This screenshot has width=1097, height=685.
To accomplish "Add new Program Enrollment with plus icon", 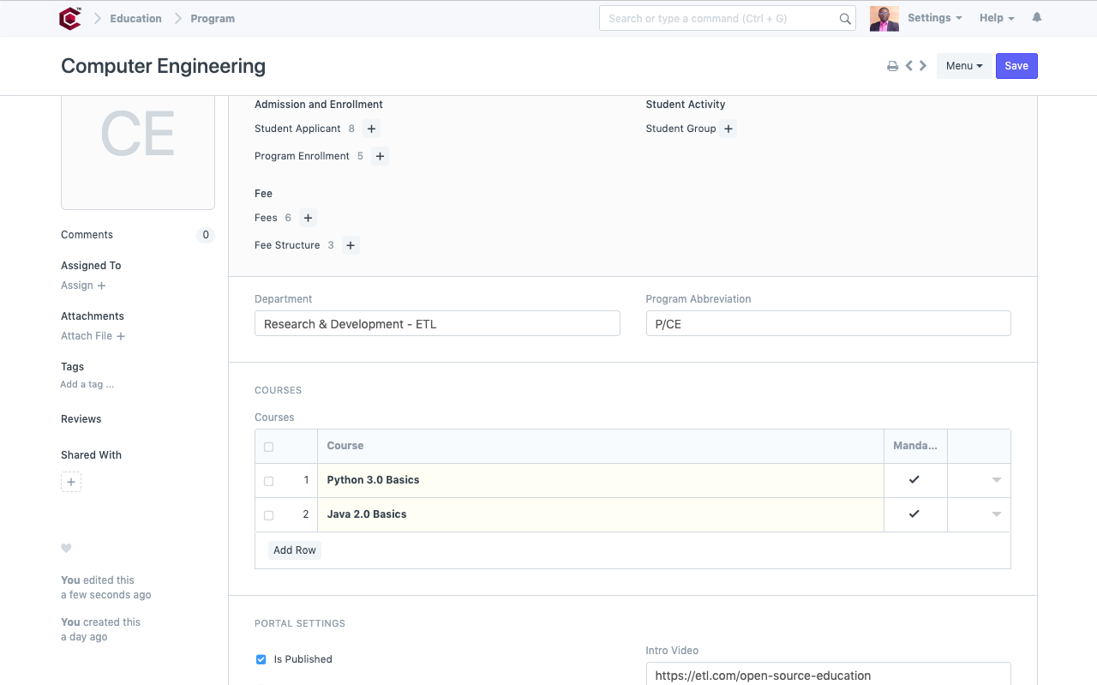I will (381, 156).
